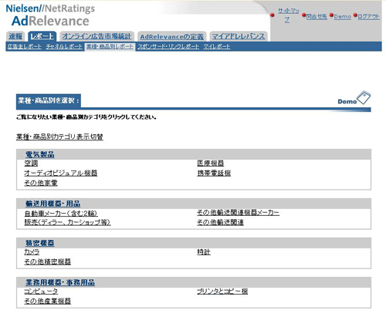
Task: Open the サイトマップ link
Action: 288,15
